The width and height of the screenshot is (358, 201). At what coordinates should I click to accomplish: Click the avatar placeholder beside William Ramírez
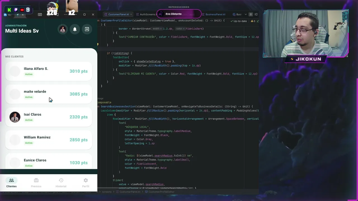point(15,140)
